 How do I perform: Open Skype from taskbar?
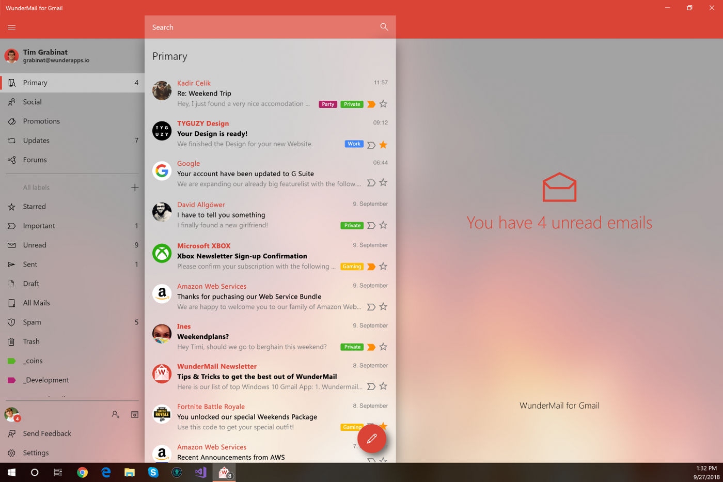pyautogui.click(x=153, y=472)
